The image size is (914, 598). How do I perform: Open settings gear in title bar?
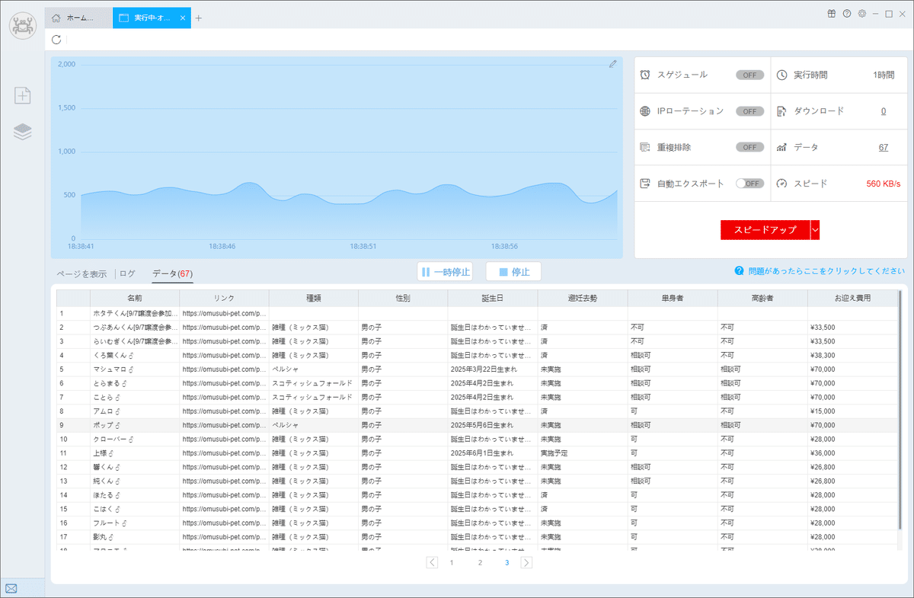[x=862, y=14]
